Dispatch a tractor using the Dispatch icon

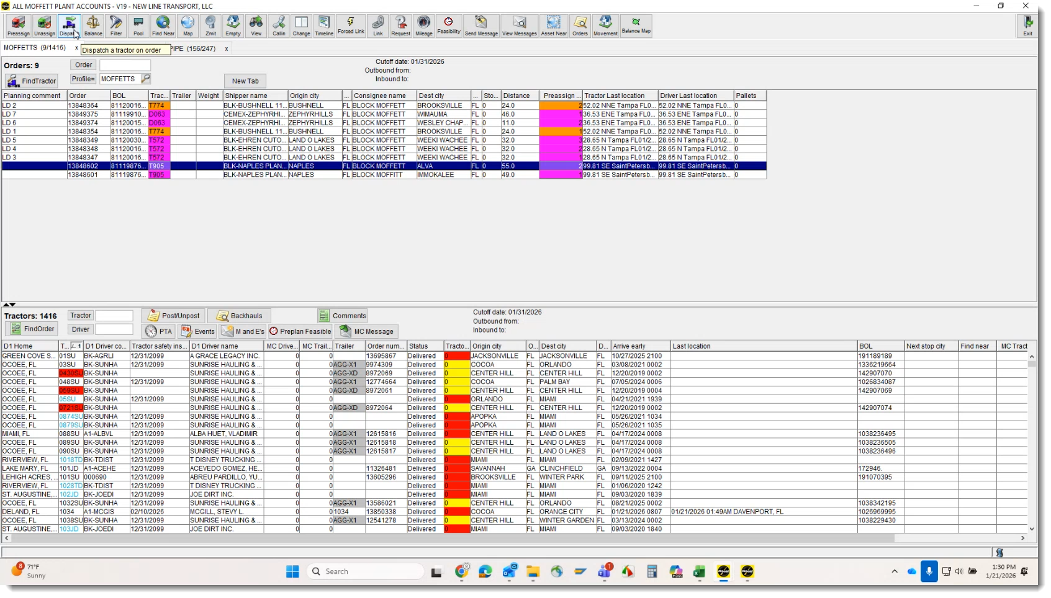[69, 26]
